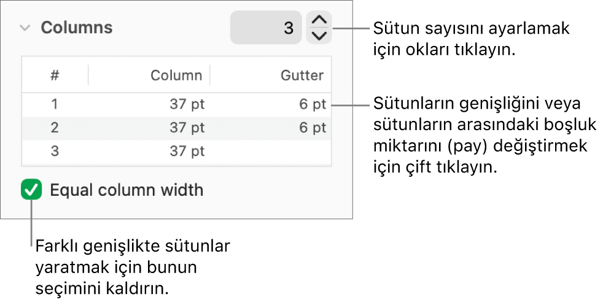Click the Gutter header in the table
Viewport: 603px width, 305px height.
(x=302, y=75)
